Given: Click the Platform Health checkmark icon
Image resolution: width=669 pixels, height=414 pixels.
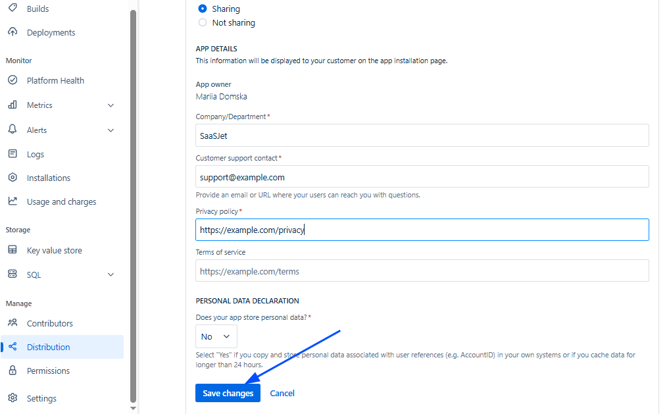Looking at the screenshot, I should click(12, 80).
